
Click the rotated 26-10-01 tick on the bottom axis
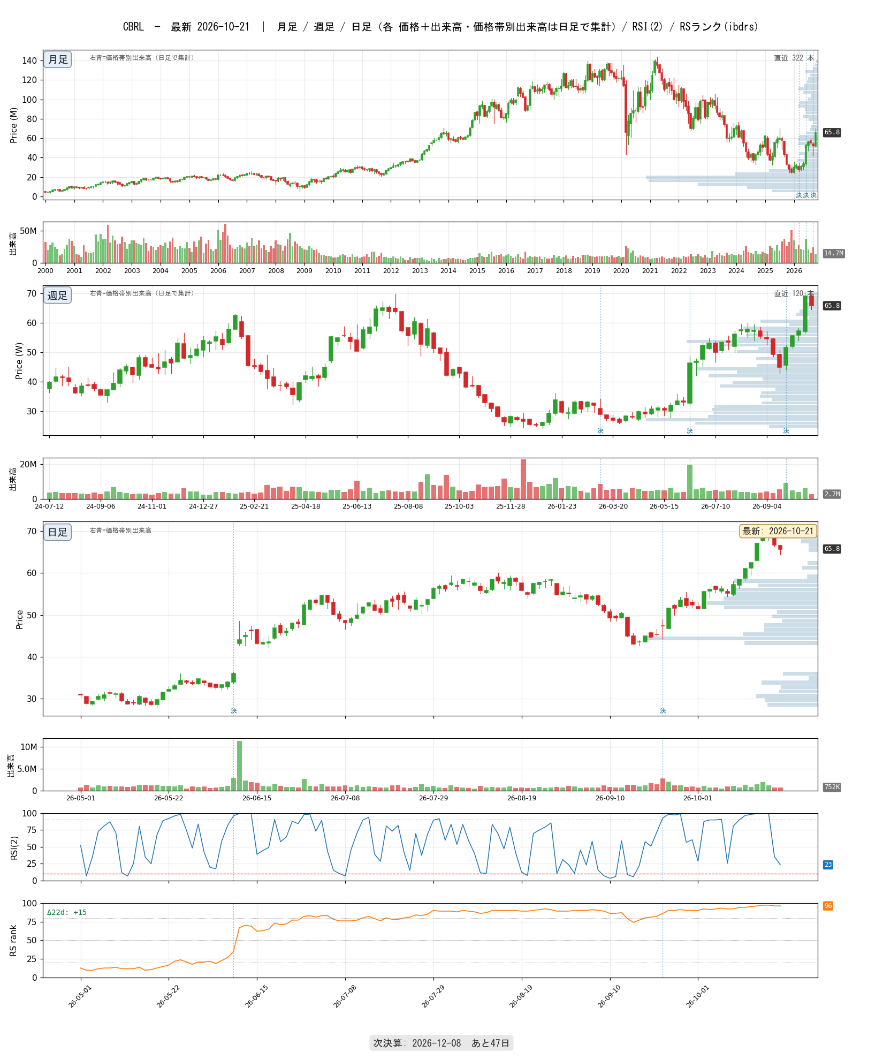tap(699, 996)
